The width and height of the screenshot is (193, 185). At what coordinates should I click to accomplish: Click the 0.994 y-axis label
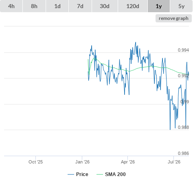183,50
